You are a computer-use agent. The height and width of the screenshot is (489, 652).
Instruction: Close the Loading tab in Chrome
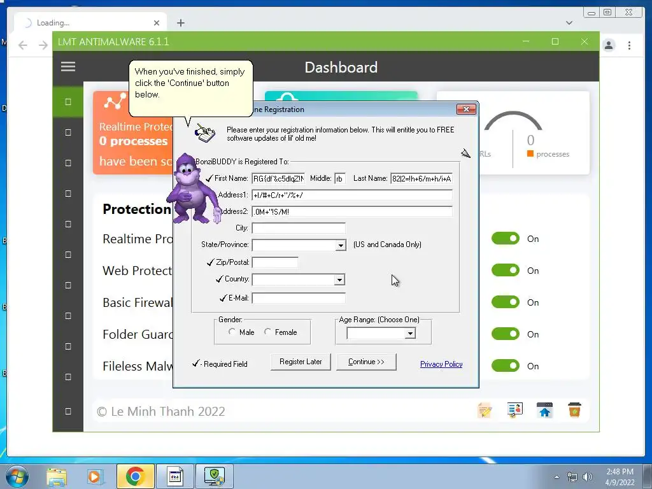pyautogui.click(x=157, y=23)
